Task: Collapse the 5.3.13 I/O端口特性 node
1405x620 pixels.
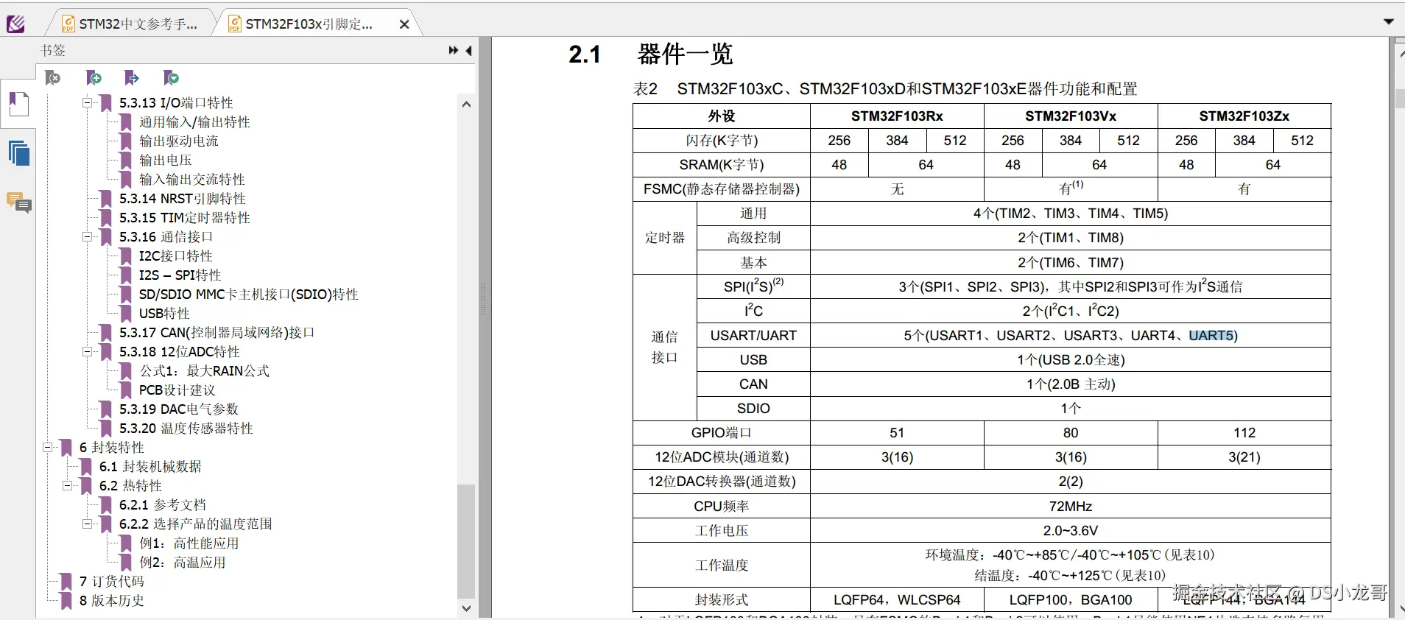Action: pyautogui.click(x=87, y=103)
